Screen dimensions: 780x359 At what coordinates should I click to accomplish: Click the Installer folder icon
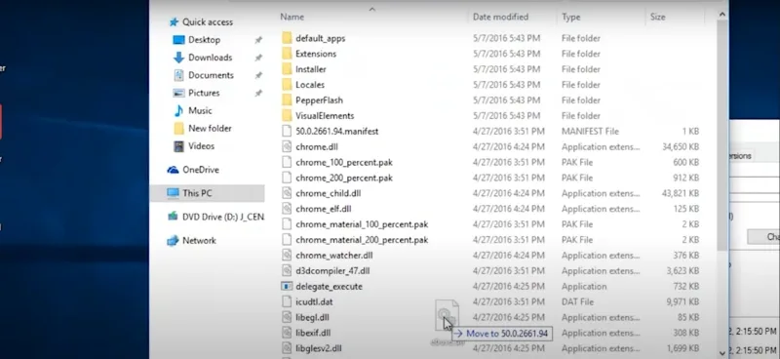coord(286,69)
